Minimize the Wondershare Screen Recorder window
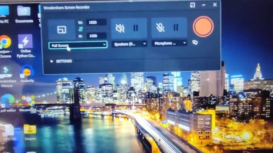Screen dimensions: 273x153 (204, 5)
